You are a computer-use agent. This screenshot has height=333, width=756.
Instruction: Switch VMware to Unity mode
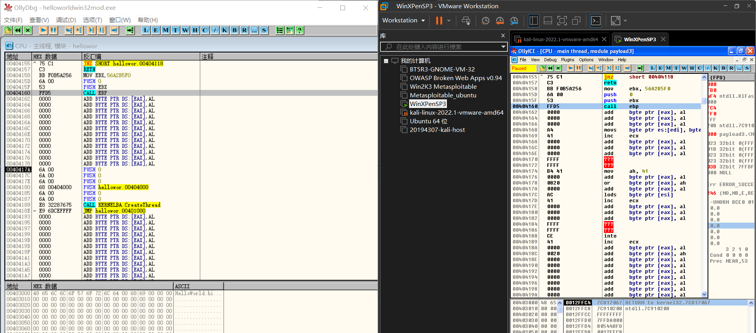pos(576,20)
